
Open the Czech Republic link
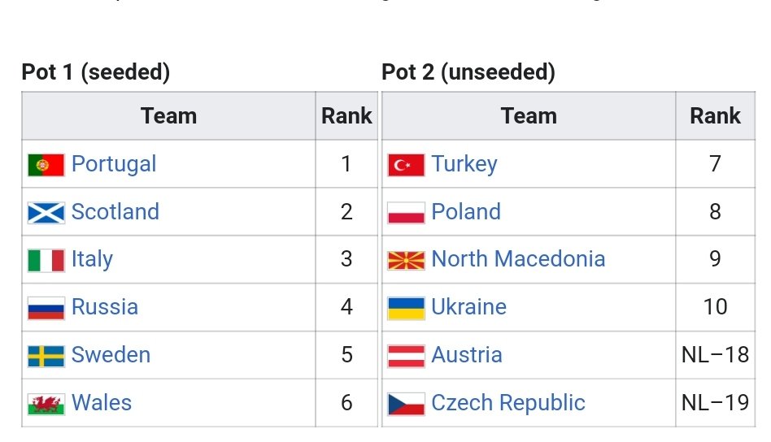508,403
